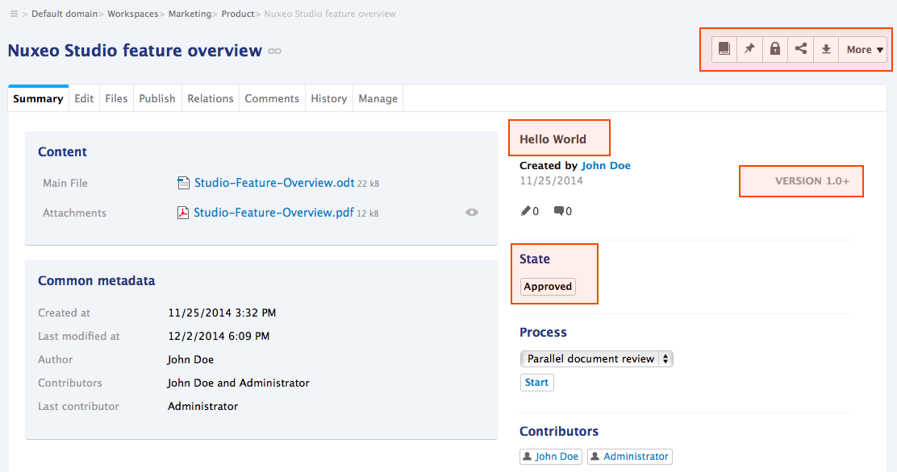Copy the permanent link icon beside title
The image size is (897, 472).
(x=274, y=51)
